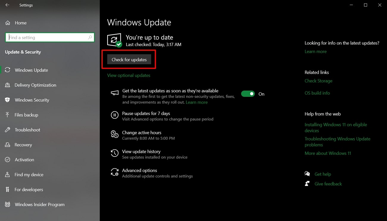Click Give feedback link
Image resolution: width=387 pixels, height=221 pixels.
[328, 184]
